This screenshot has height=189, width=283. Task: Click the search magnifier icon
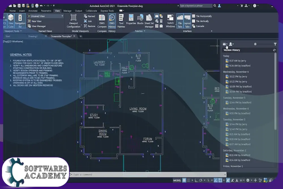pyautogui.click(x=215, y=6)
